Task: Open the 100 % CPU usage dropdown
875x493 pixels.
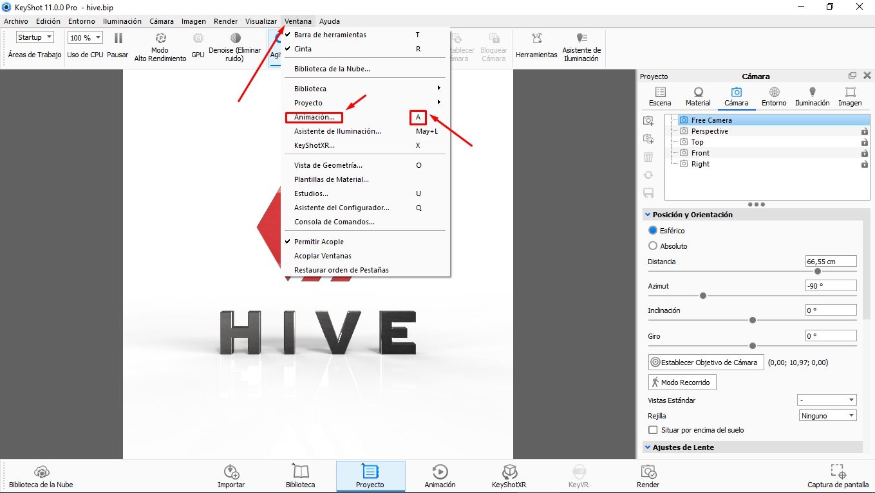Action: pos(85,38)
